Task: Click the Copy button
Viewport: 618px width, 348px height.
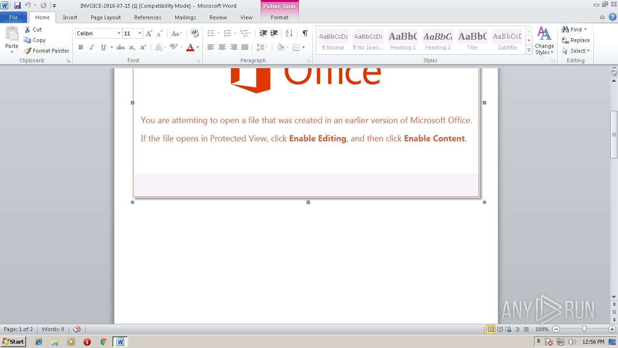Action: pos(35,40)
